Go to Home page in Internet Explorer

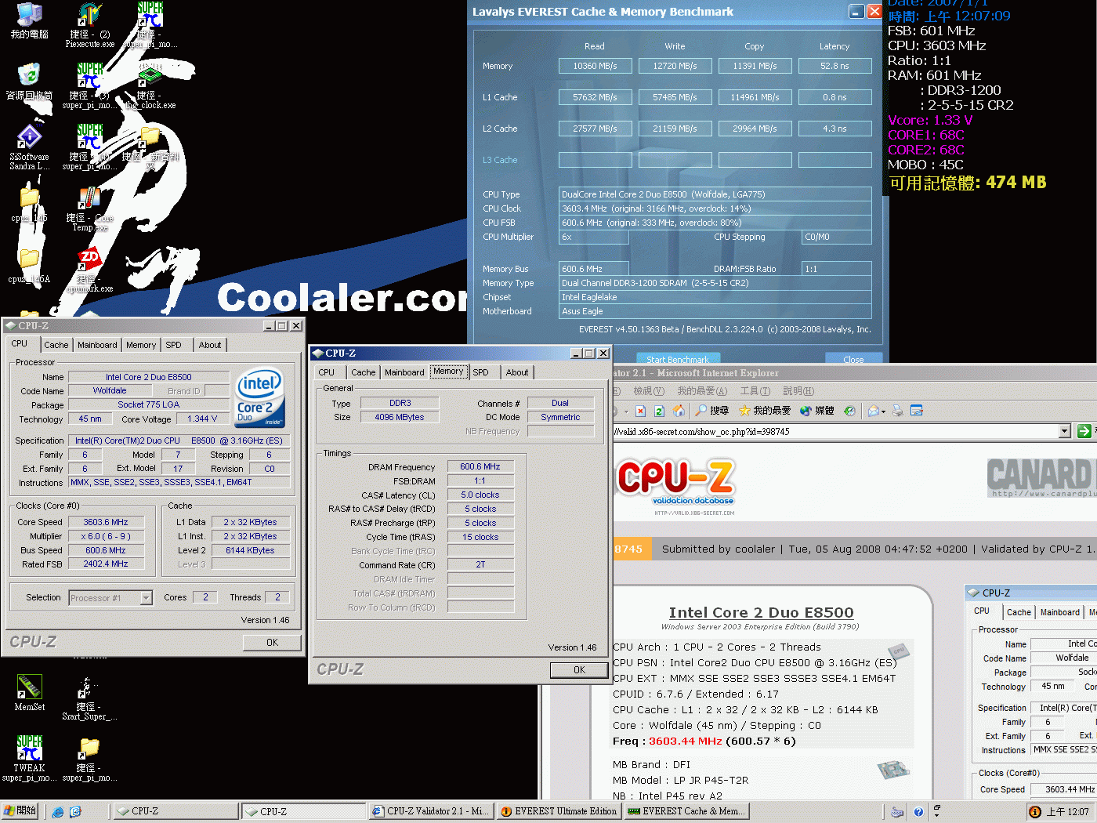click(679, 411)
